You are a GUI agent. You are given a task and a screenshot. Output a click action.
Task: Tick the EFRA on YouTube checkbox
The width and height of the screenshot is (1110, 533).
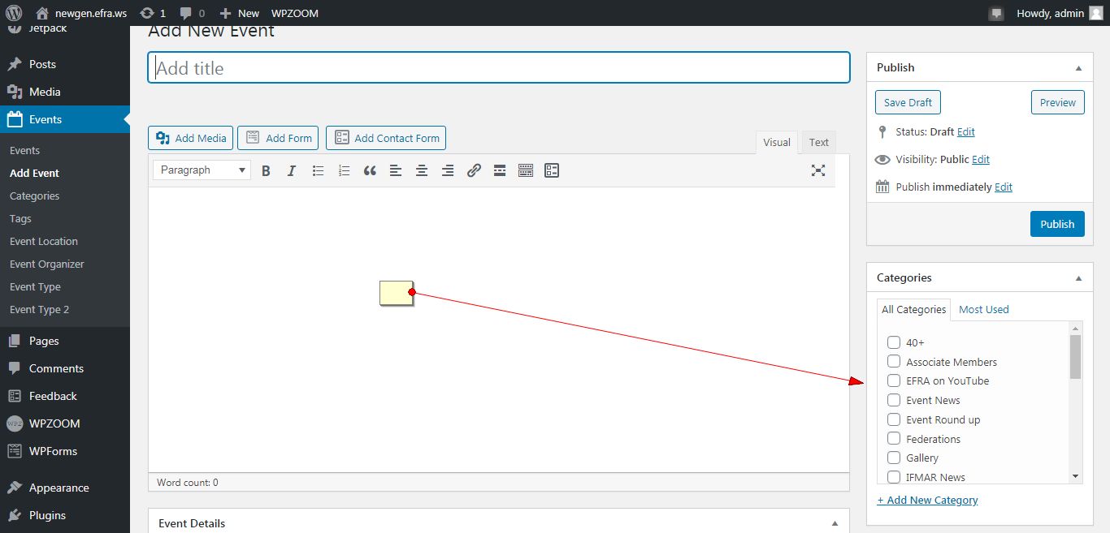tap(894, 380)
